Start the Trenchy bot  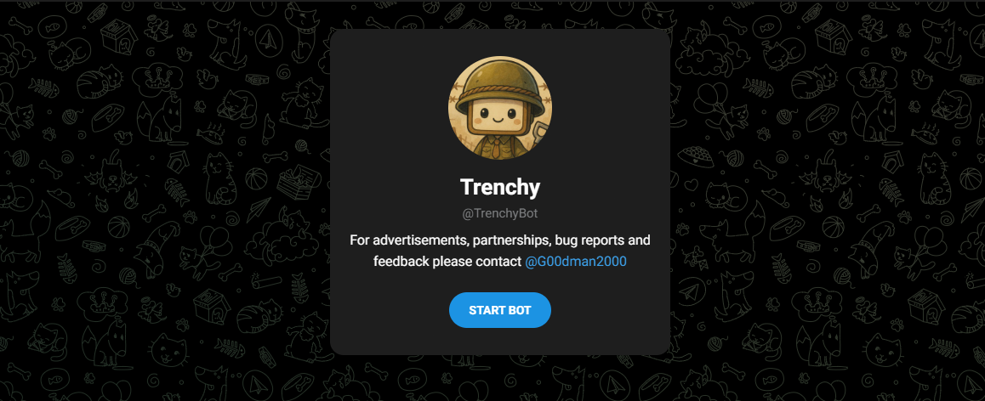point(499,310)
